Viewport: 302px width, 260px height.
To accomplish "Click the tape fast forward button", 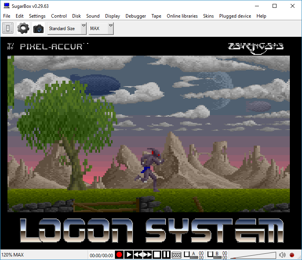I will click(x=147, y=255).
